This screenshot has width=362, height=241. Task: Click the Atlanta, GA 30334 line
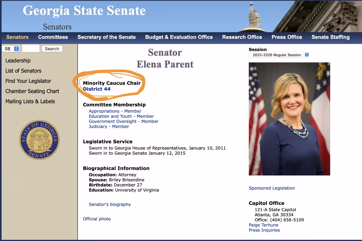[274, 215]
